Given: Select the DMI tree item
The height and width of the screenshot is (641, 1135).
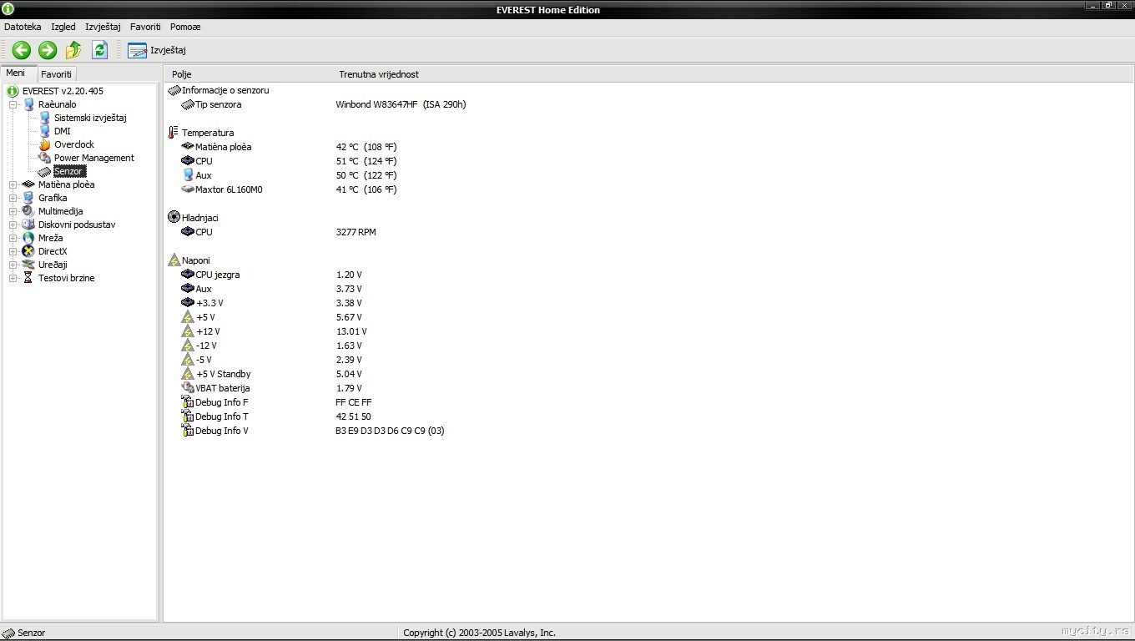Looking at the screenshot, I should 63,131.
